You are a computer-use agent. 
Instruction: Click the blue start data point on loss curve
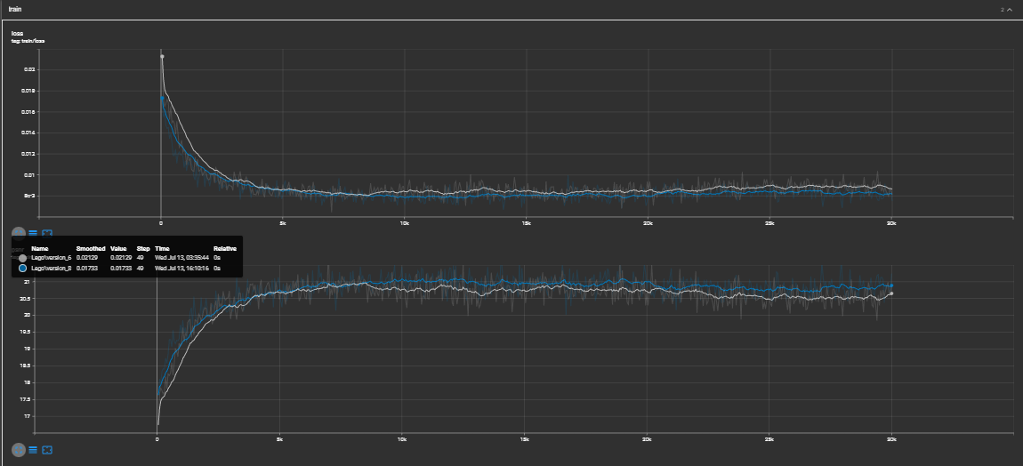pos(162,98)
